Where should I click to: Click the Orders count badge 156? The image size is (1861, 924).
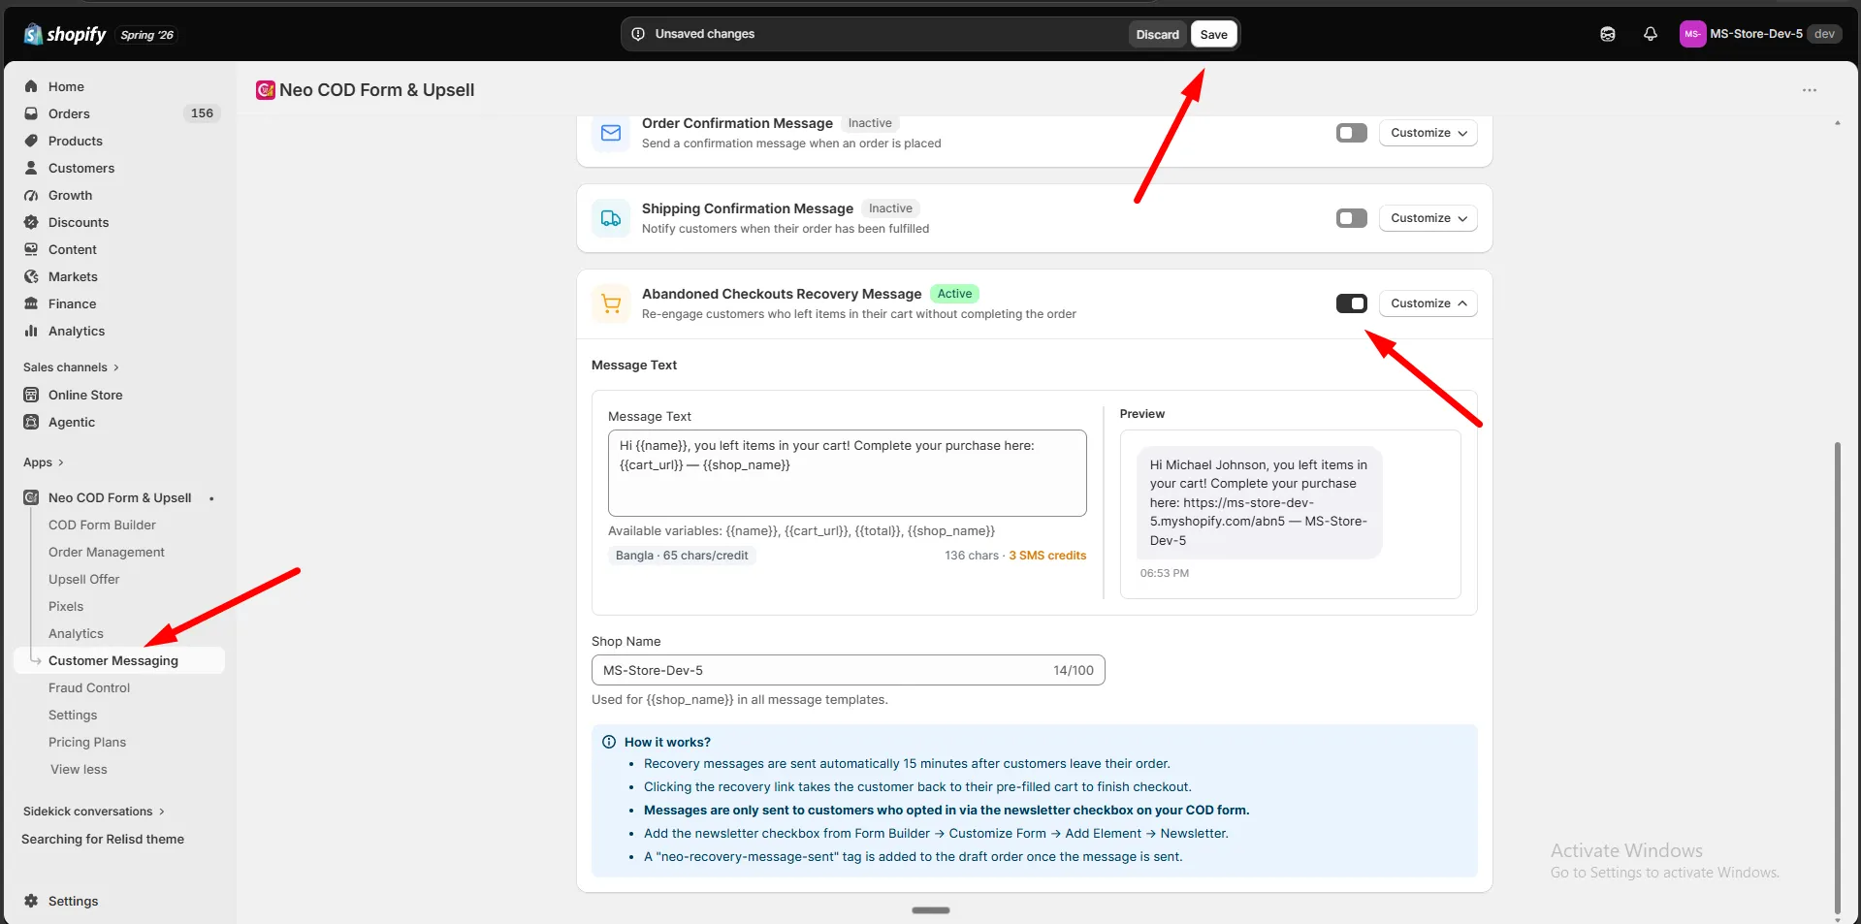click(x=202, y=113)
